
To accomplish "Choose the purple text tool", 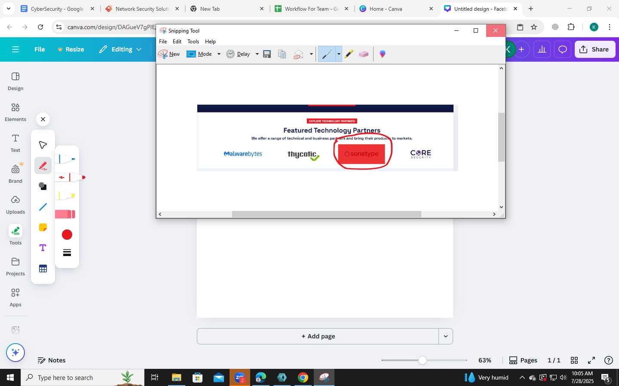I will point(43,248).
